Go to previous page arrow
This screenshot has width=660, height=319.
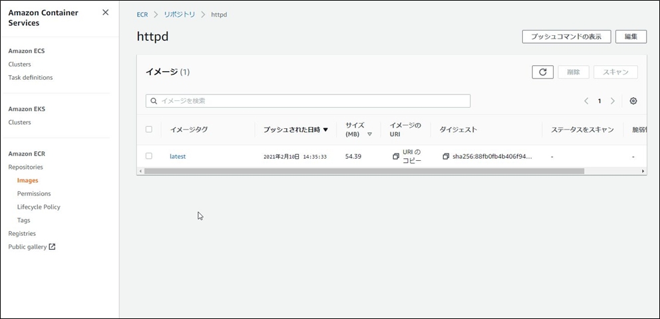pyautogui.click(x=586, y=101)
